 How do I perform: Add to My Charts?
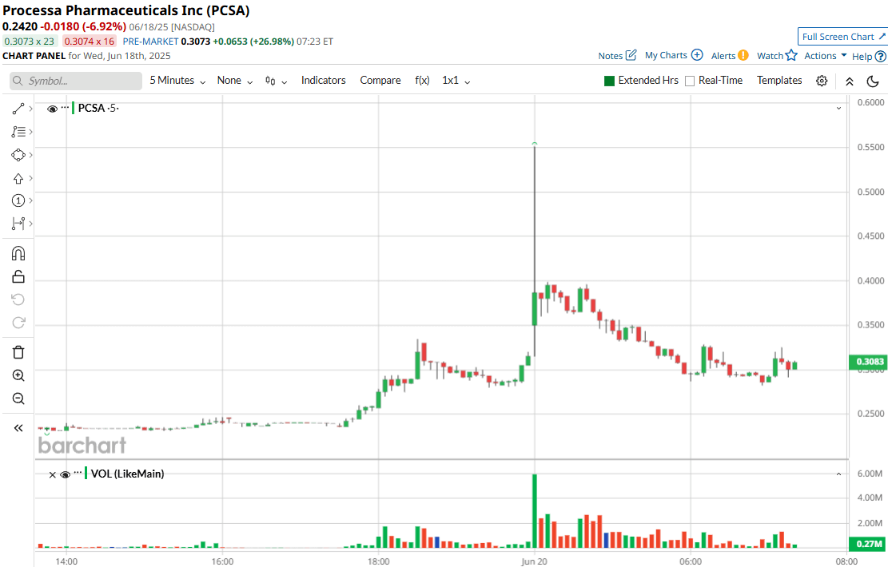[697, 55]
